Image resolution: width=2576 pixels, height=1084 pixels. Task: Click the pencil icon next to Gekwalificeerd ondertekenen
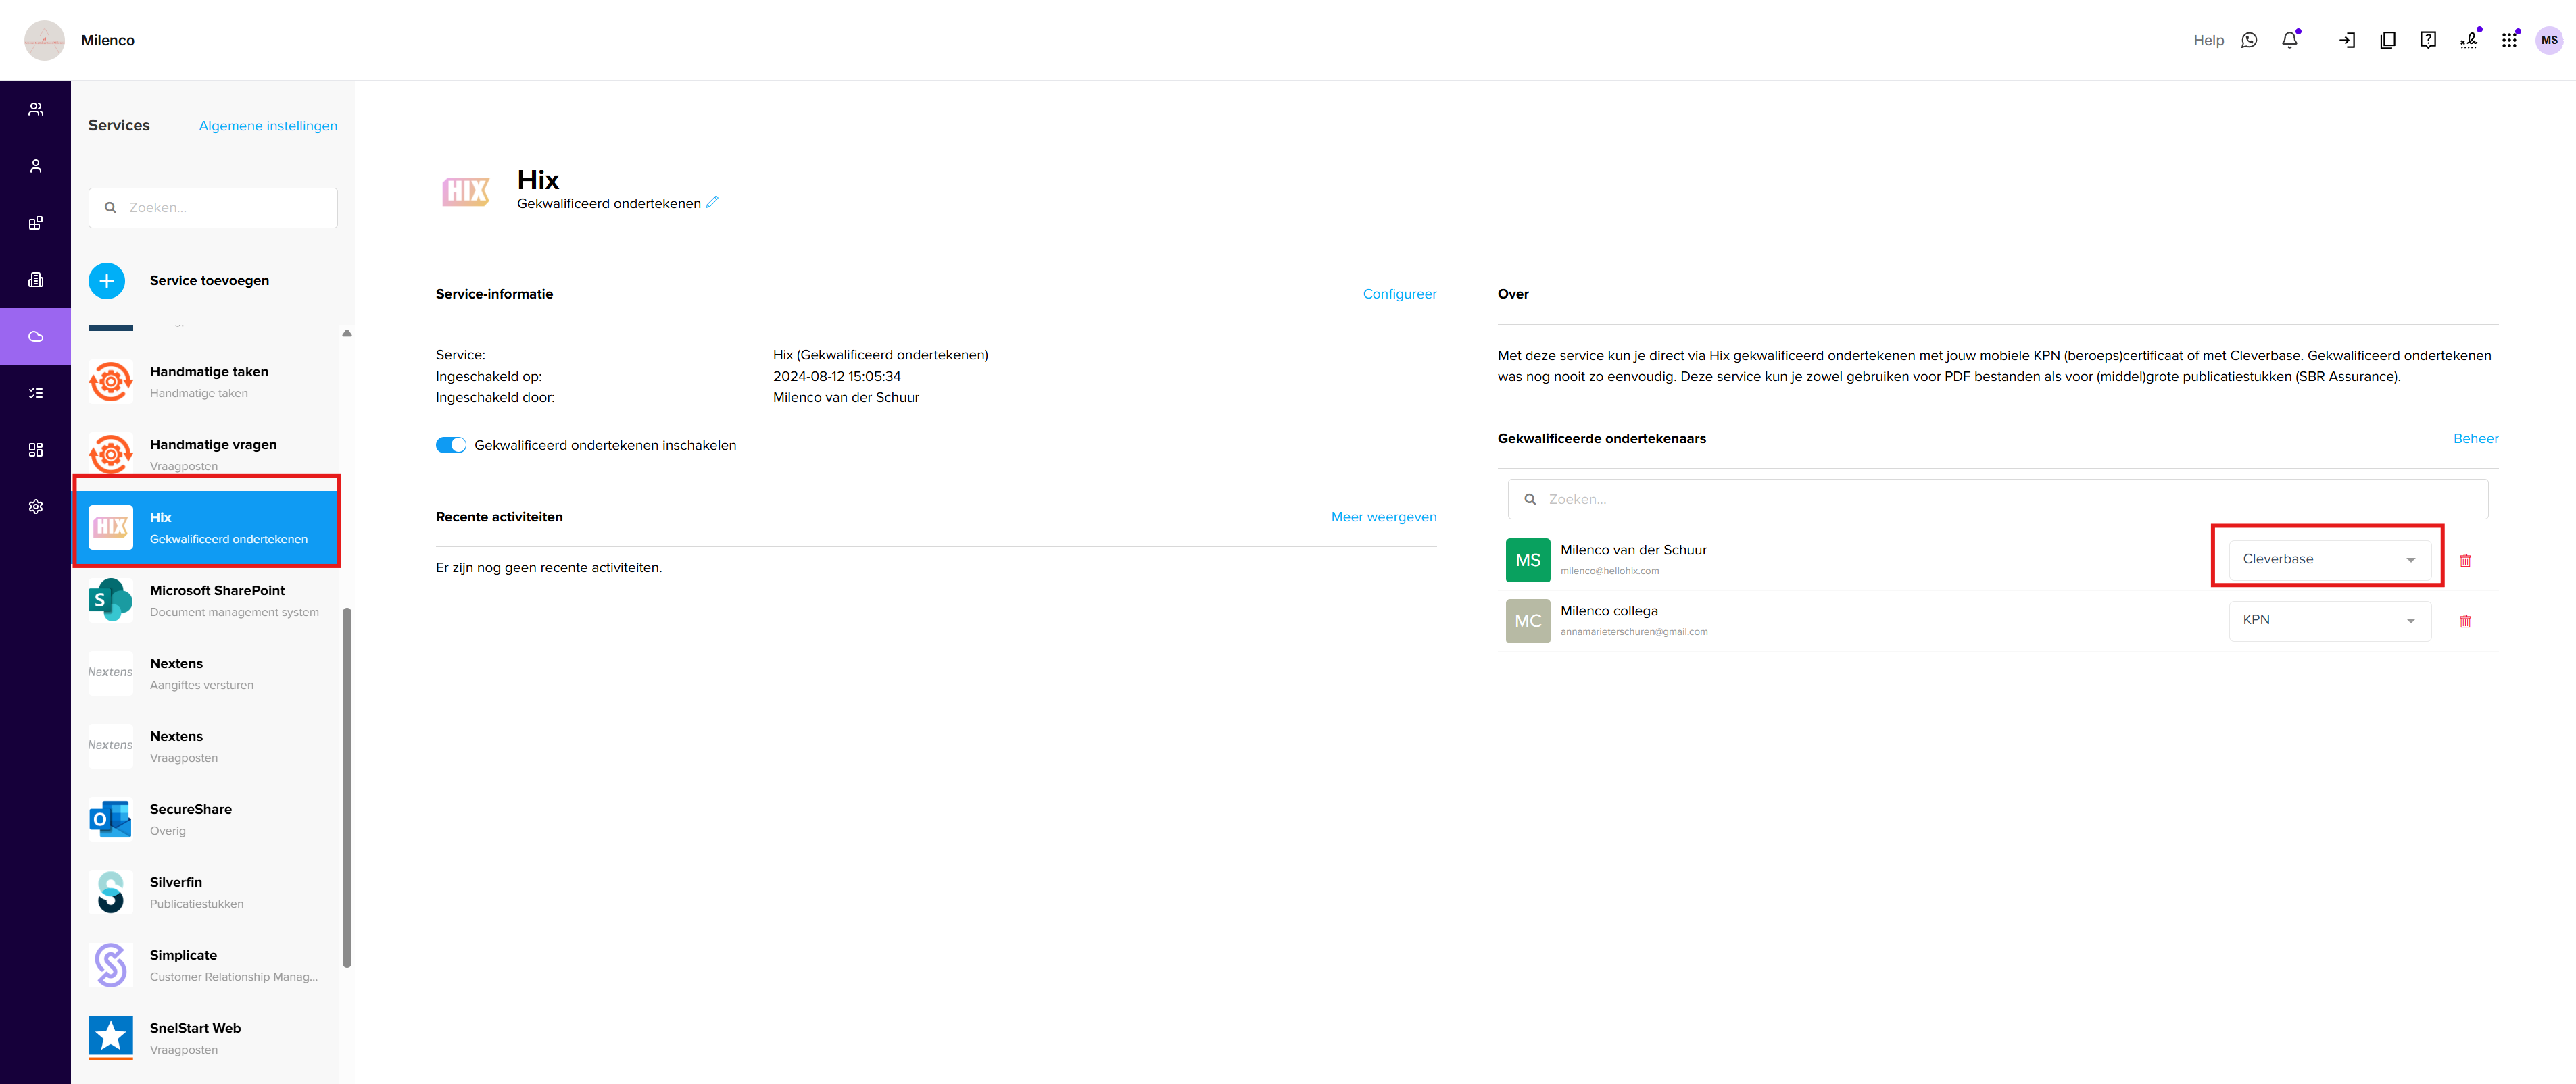coord(712,203)
